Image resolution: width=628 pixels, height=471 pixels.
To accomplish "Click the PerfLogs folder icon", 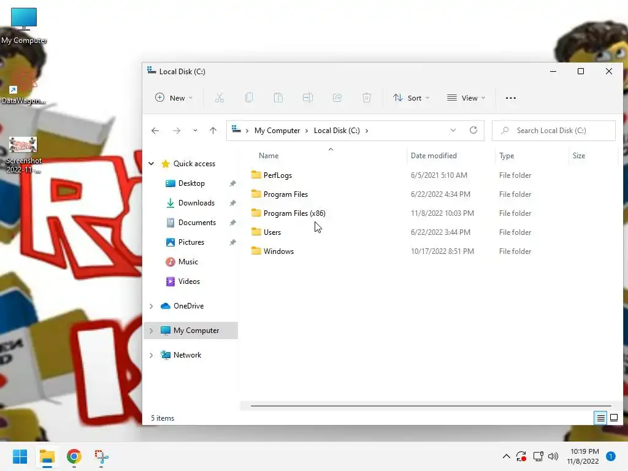I will click(256, 175).
